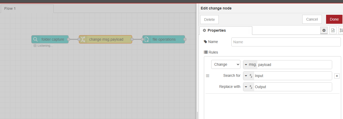
Task: Click file operations node input port
Action: pos(143,39)
